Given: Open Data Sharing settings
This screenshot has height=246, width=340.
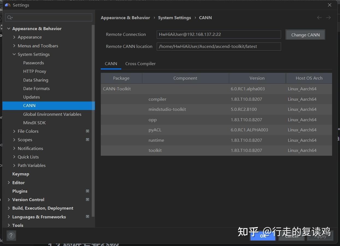Looking at the screenshot, I should tap(36, 80).
